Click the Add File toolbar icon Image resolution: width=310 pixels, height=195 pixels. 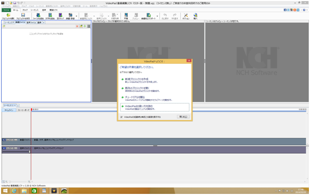pos(38,16)
